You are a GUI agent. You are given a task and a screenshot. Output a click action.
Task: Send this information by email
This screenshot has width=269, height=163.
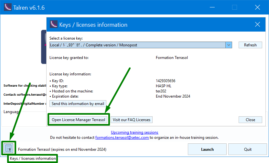pos(78,104)
